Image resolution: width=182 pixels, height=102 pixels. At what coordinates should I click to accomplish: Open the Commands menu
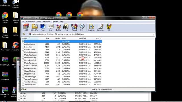31,22
